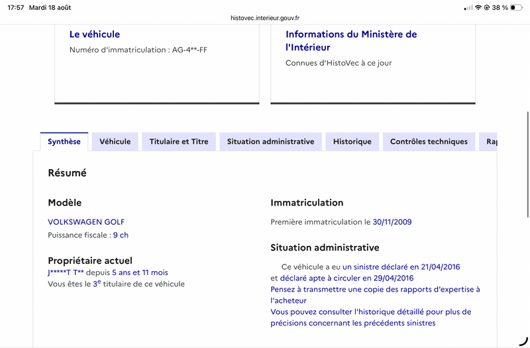Image resolution: width=530 pixels, height=348 pixels.
Task: Click the registration number AG-4**-FF line
Action: coord(138,50)
